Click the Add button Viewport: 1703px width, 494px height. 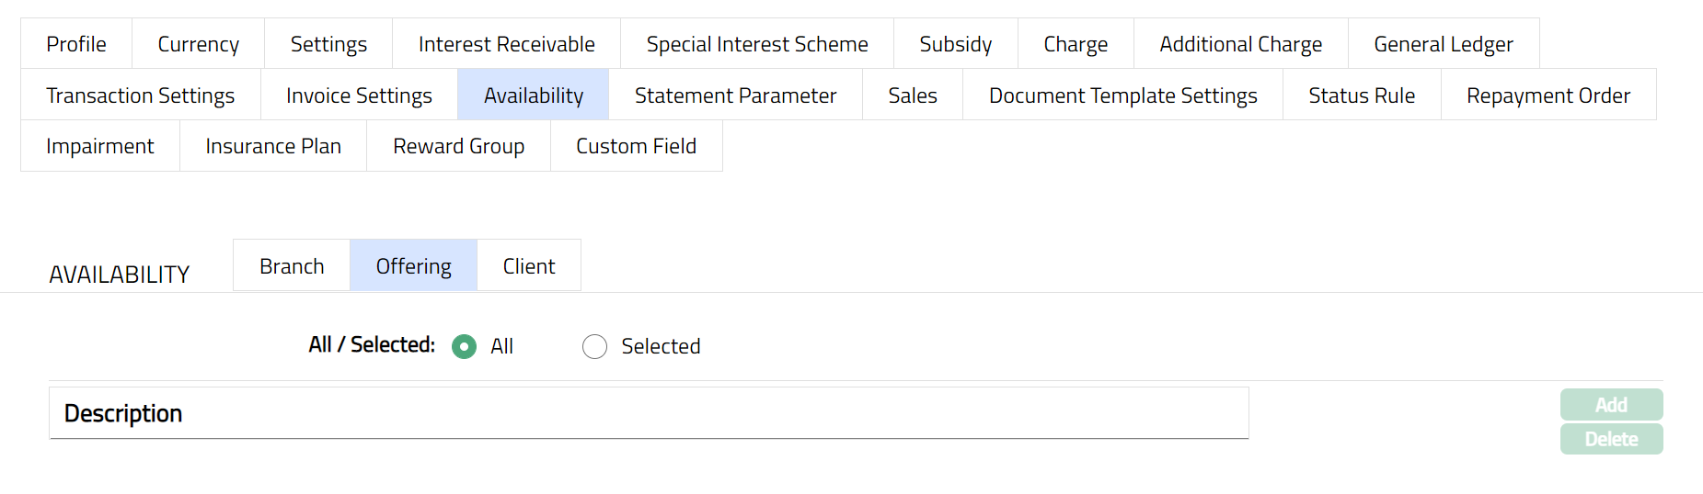pyautogui.click(x=1611, y=405)
